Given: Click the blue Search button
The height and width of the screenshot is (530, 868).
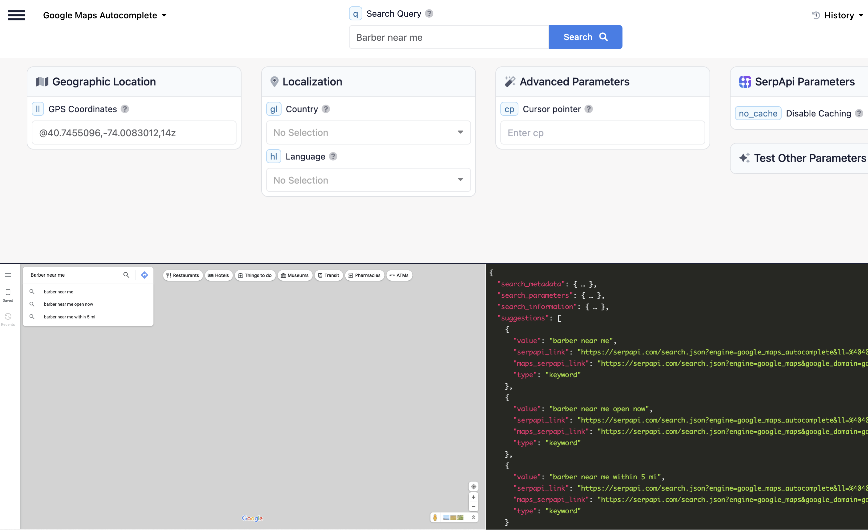Looking at the screenshot, I should pyautogui.click(x=585, y=37).
